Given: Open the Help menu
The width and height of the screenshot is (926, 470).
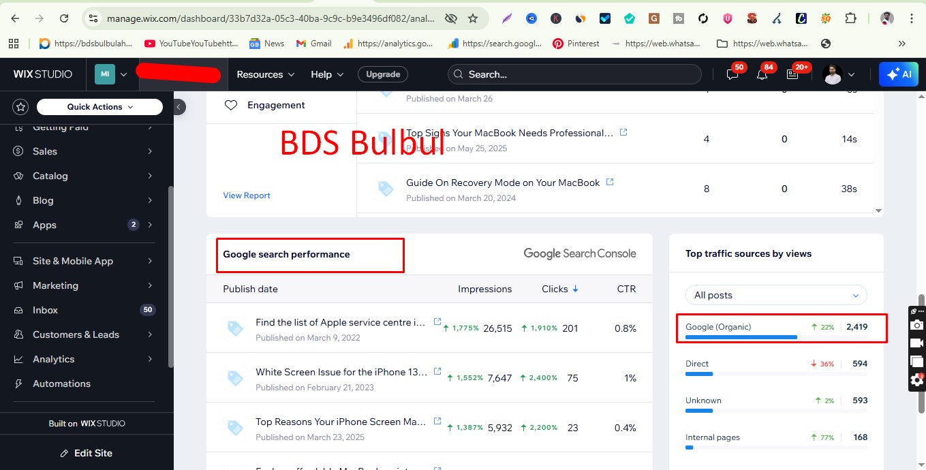Looking at the screenshot, I should pyautogui.click(x=326, y=74).
